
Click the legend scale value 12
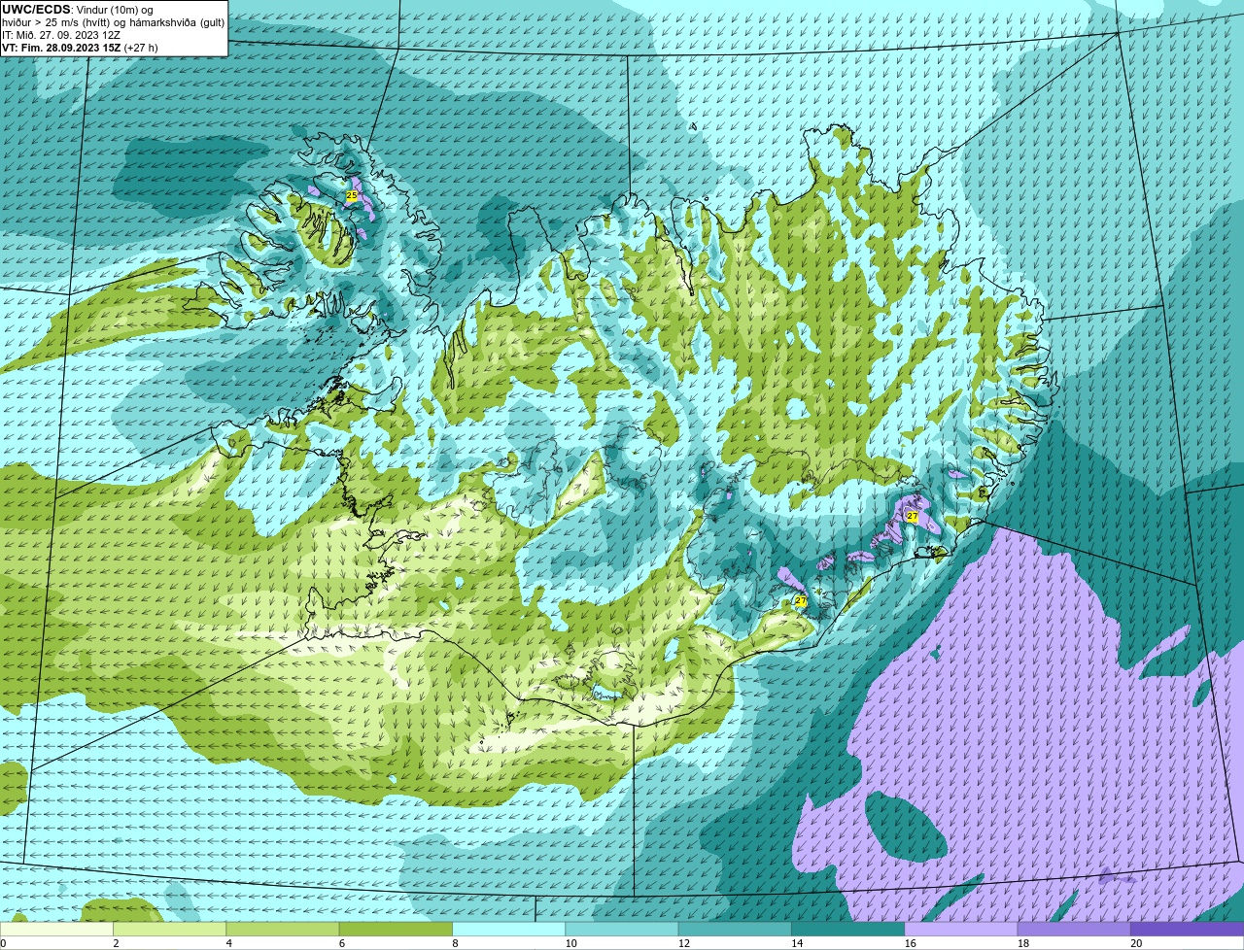pos(683,943)
